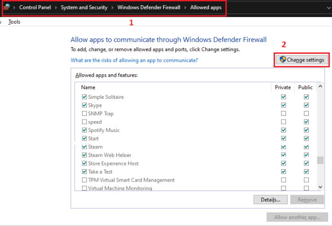
Task: Go to Control Panel breadcrumb
Action: click(35, 8)
